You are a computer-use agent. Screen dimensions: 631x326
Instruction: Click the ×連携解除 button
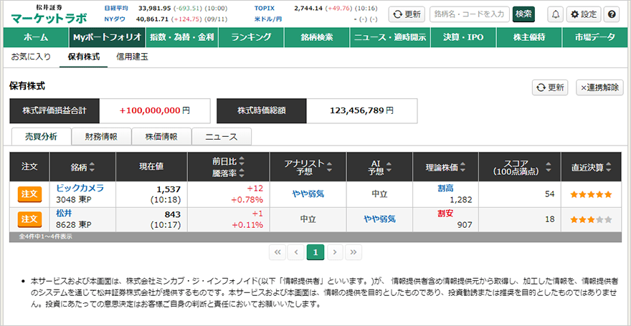[599, 87]
